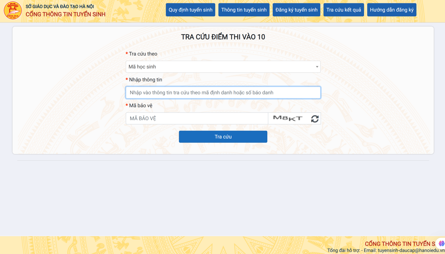
Task: Click the Nhập thông tin field label
Action: (x=145, y=80)
